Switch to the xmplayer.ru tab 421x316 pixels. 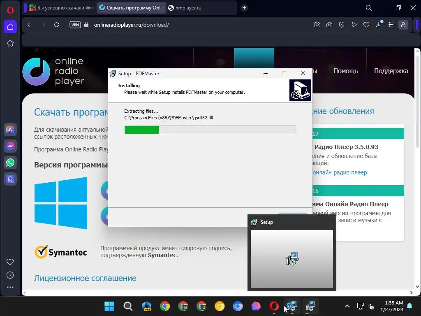coord(201,8)
